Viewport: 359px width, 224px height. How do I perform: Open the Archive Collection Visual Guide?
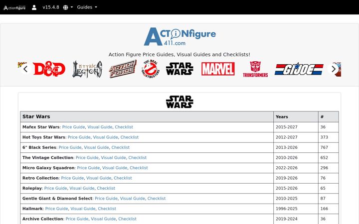coord(103,219)
